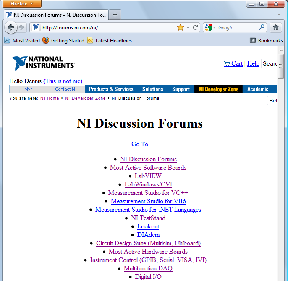The image size is (288, 281).
Task: Open the Digital I/O link
Action: (x=148, y=277)
